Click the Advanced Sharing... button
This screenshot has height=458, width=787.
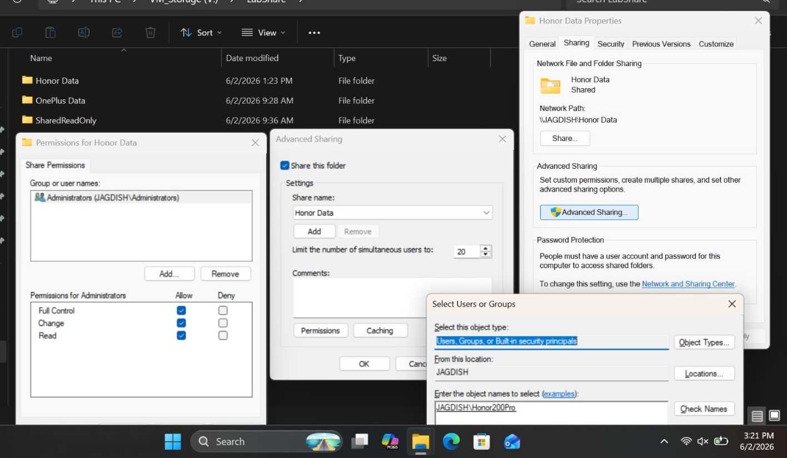[589, 212]
